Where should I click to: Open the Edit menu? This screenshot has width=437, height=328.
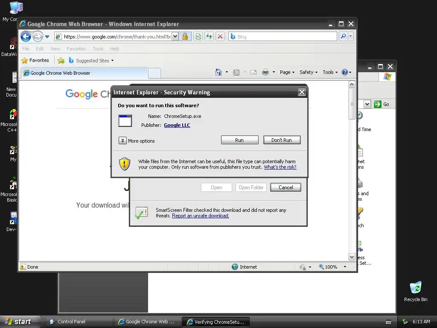[x=40, y=49]
